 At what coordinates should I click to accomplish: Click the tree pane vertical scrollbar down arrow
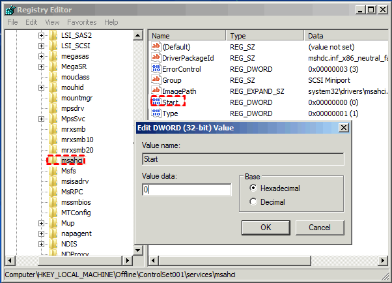click(x=138, y=250)
